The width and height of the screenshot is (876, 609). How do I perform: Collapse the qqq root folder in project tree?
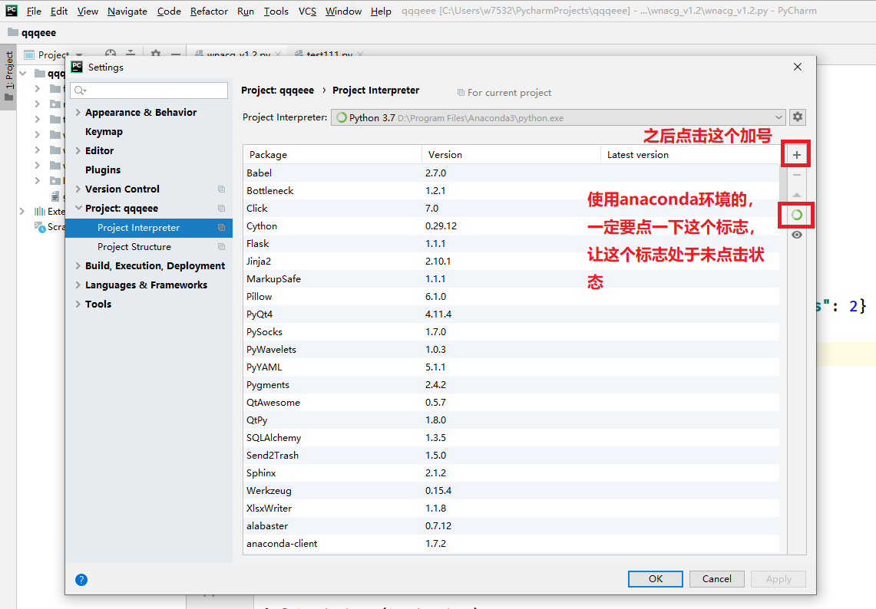coord(23,73)
